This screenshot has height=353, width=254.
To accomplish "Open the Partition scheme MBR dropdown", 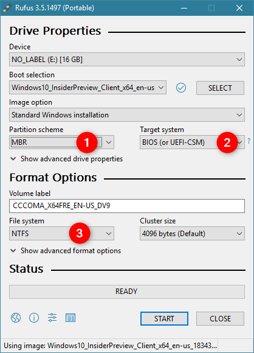I will 61,142.
